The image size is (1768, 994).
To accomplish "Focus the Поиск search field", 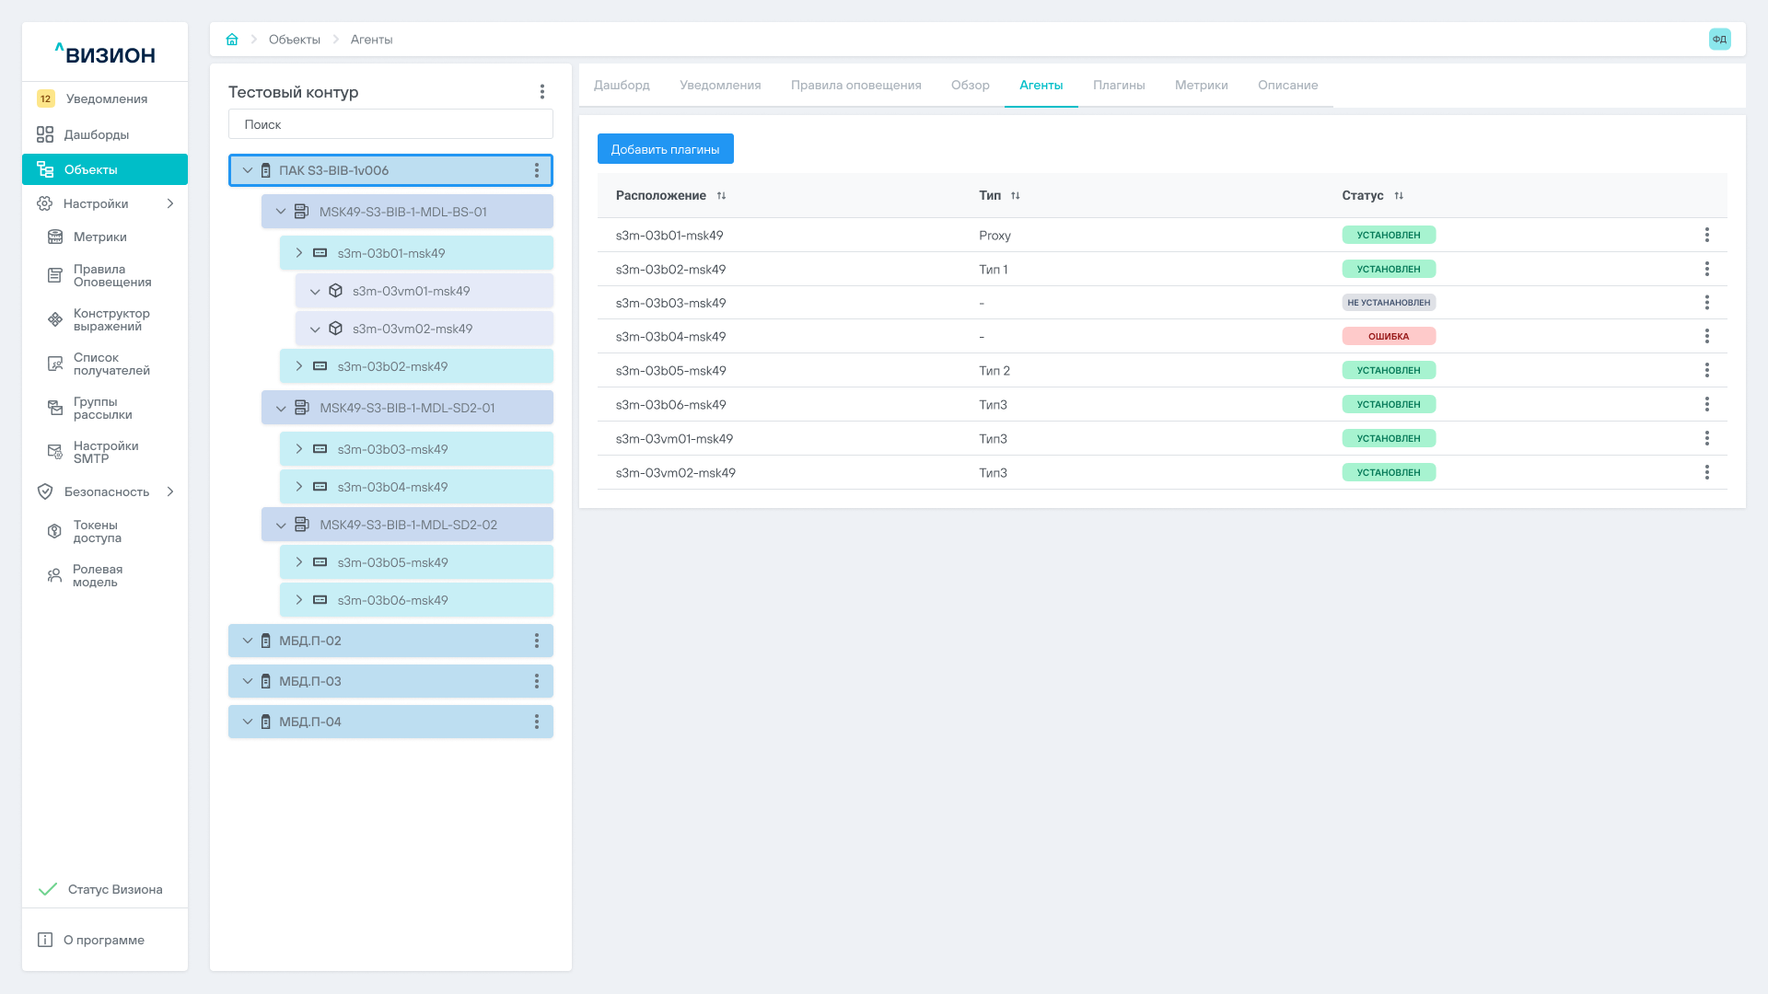I will click(x=390, y=124).
